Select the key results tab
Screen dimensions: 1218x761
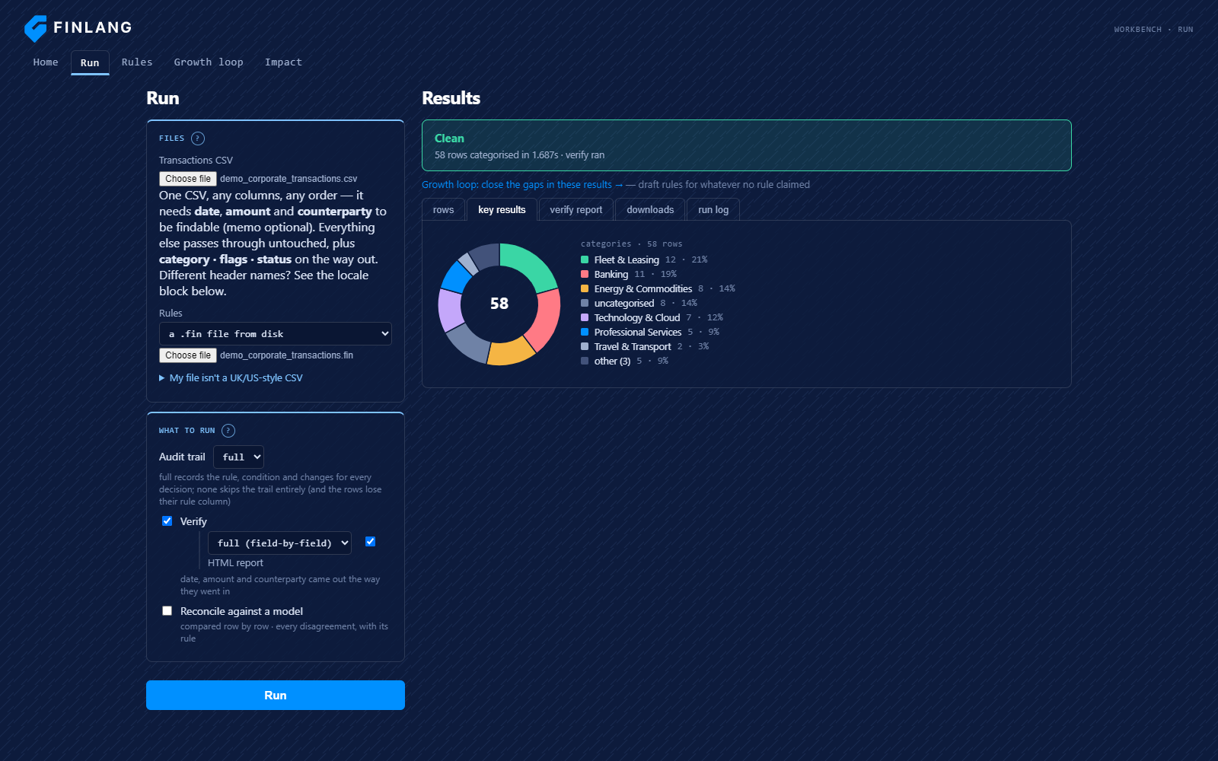502,210
